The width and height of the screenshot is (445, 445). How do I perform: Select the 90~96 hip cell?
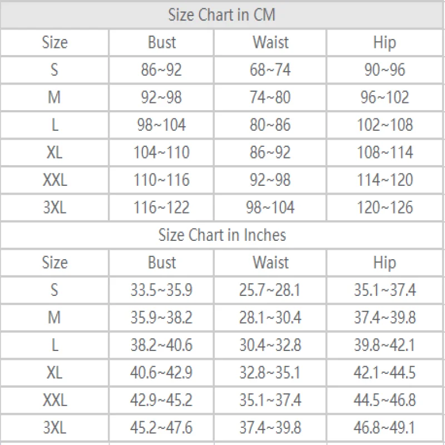click(x=385, y=70)
